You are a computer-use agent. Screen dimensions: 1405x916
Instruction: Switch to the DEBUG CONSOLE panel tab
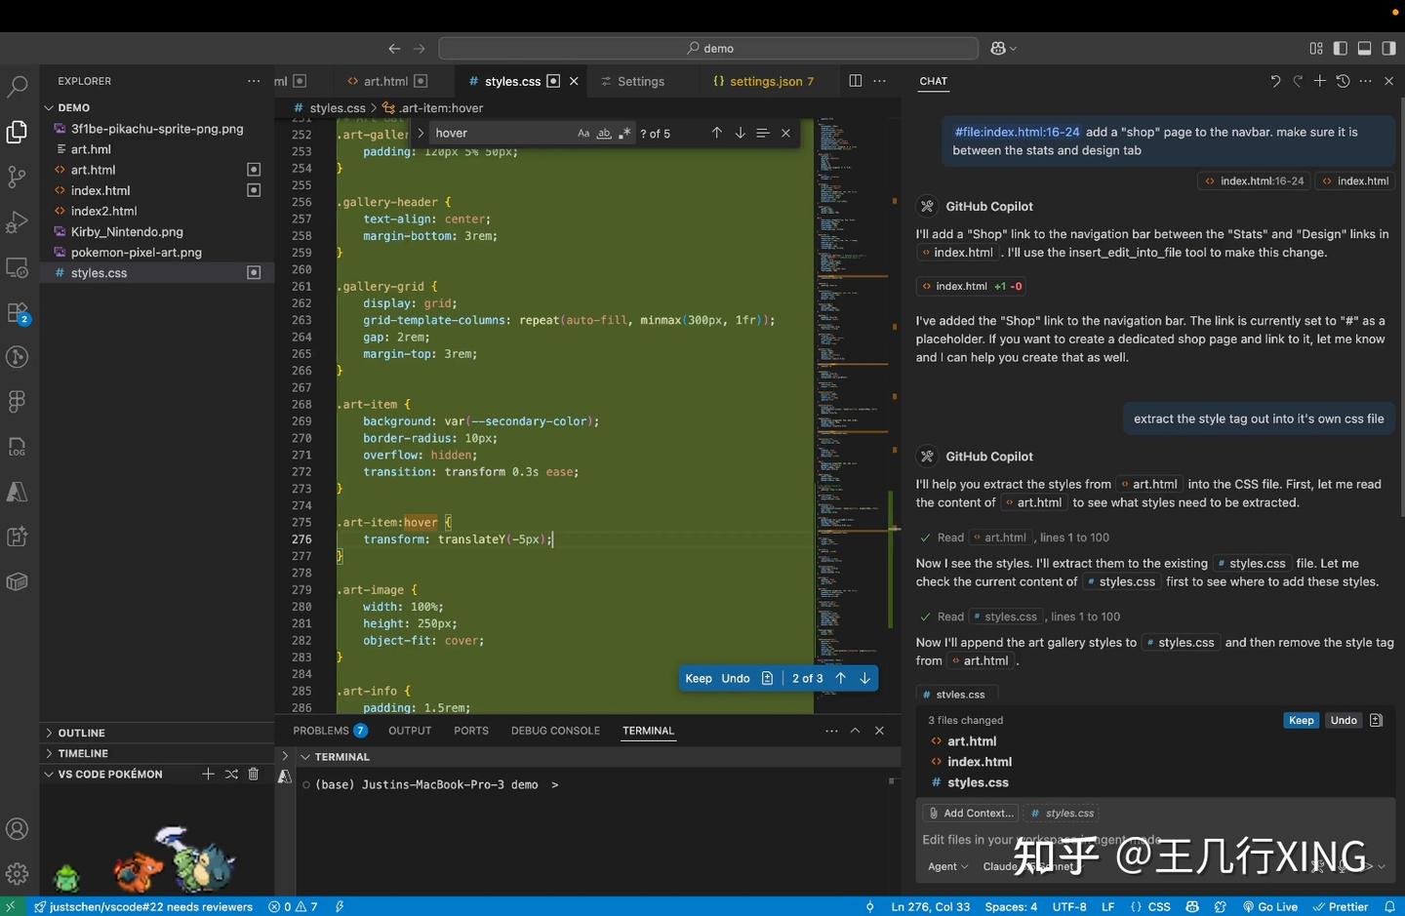pyautogui.click(x=555, y=731)
